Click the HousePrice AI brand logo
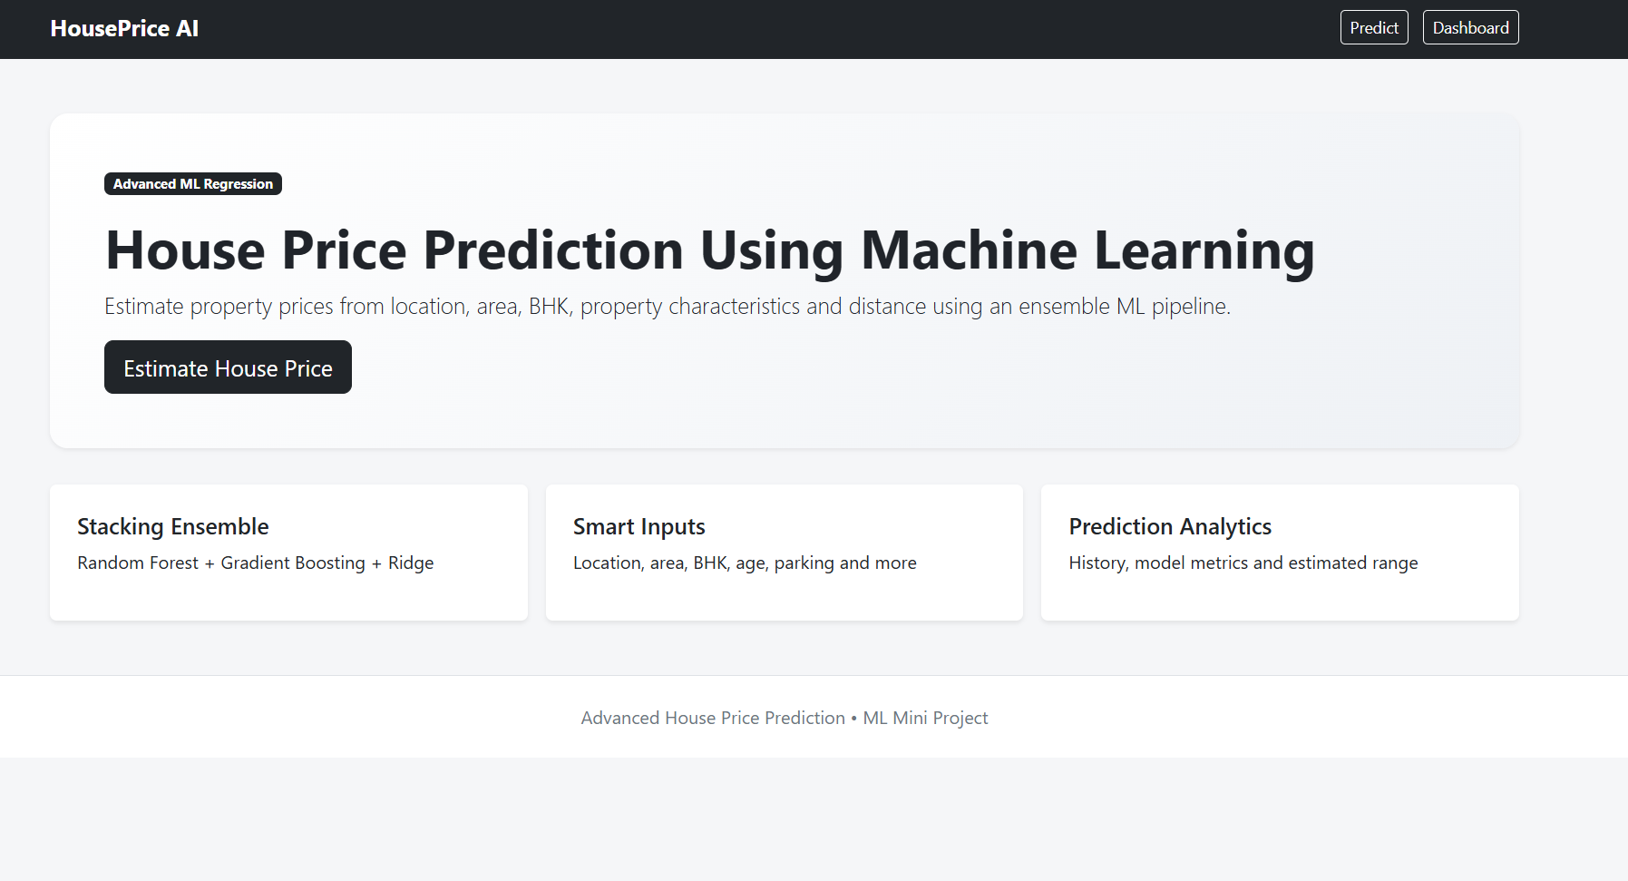Viewport: 1628px width, 881px height. [x=124, y=28]
